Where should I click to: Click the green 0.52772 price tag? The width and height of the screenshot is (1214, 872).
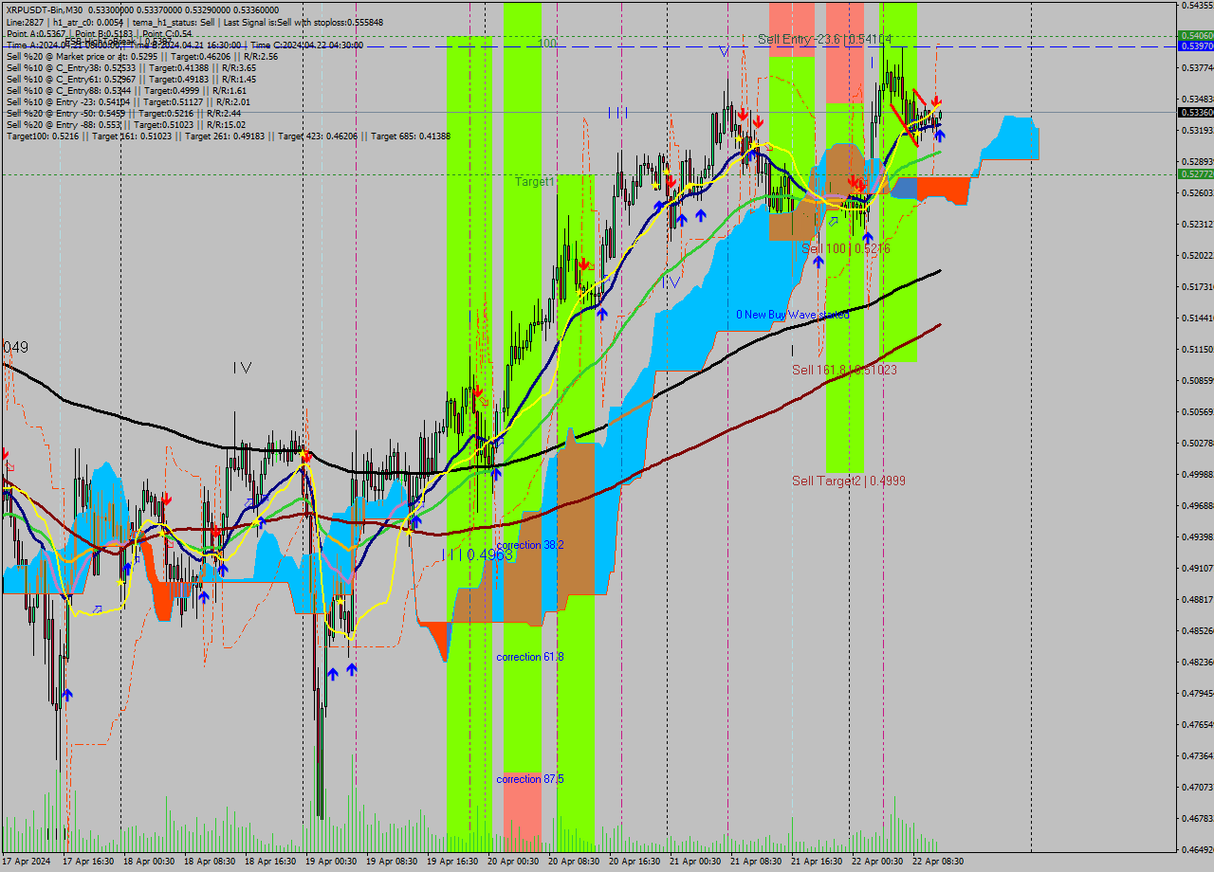click(x=1195, y=173)
